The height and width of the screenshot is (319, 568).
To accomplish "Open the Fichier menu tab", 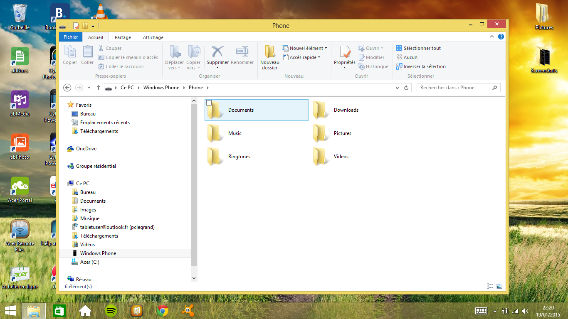I will [71, 37].
